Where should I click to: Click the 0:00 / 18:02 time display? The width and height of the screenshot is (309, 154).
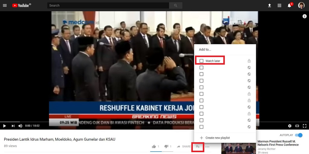point(32,126)
